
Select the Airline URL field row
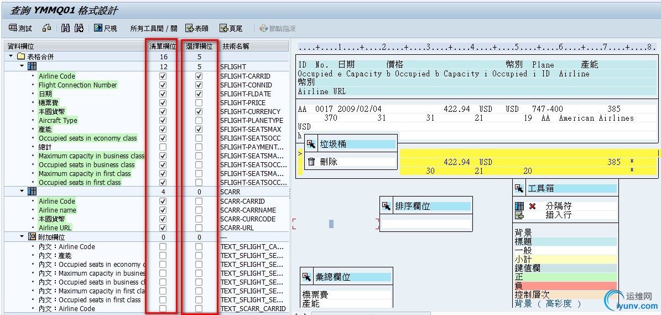(55, 228)
